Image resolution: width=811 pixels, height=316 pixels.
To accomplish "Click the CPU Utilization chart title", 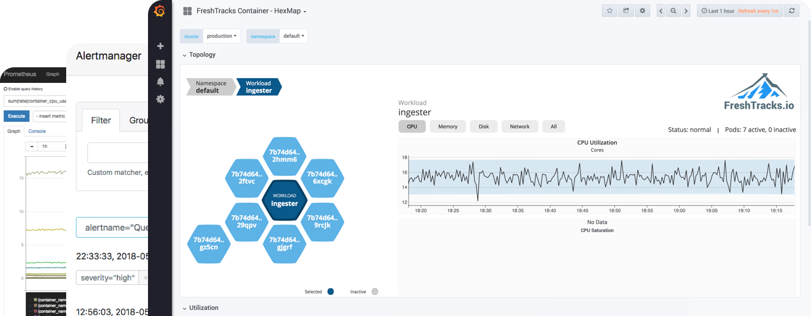I will tap(597, 143).
